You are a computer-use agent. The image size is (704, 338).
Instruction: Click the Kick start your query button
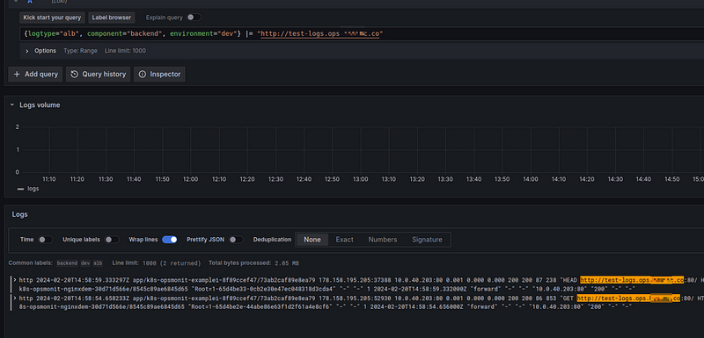pos(52,18)
